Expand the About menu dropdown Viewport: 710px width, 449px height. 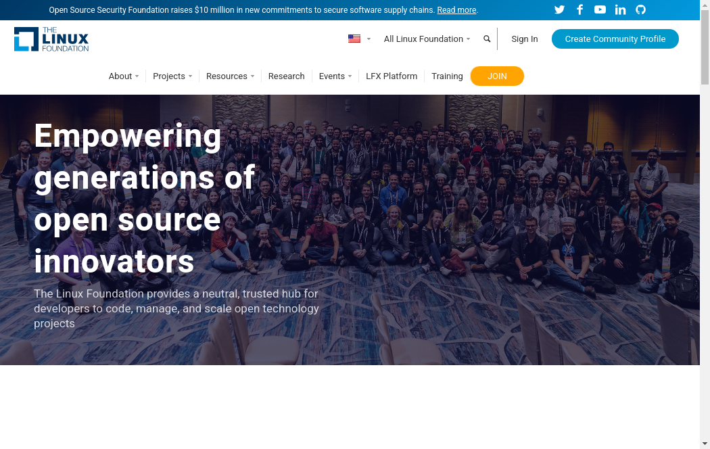(x=124, y=76)
